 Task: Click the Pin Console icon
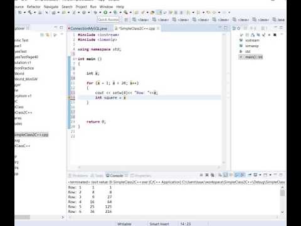point(250,175)
